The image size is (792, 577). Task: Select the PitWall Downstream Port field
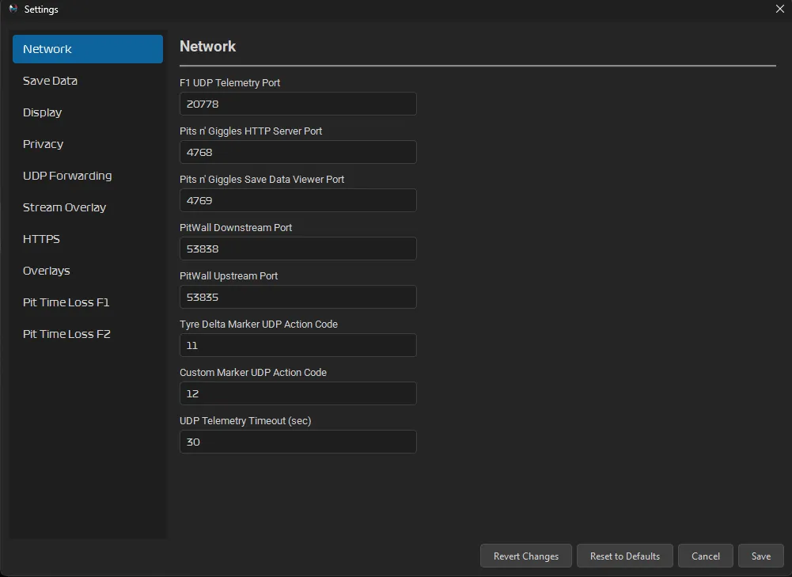click(x=297, y=249)
